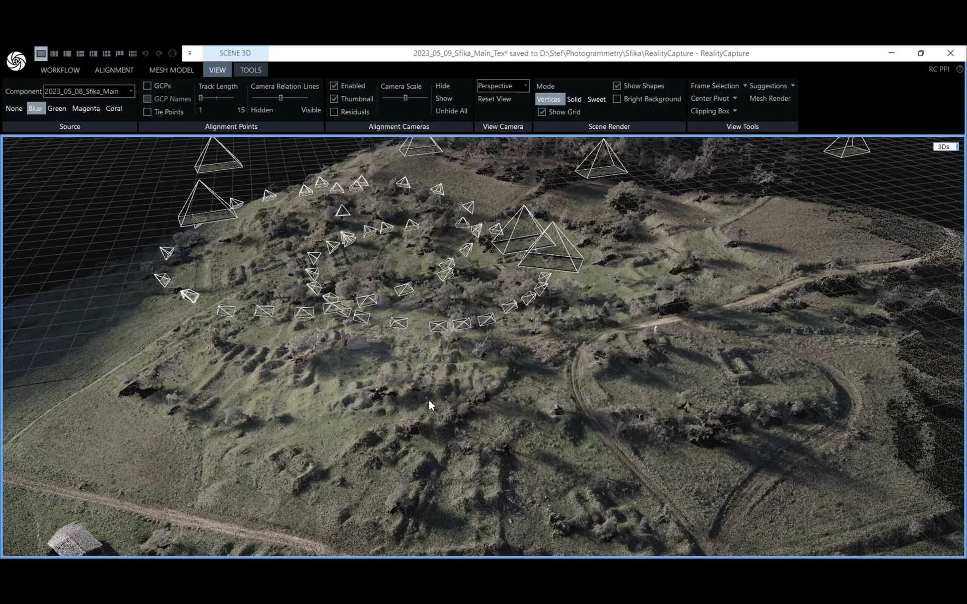Uncheck Show Grid in Scene Render

(542, 112)
